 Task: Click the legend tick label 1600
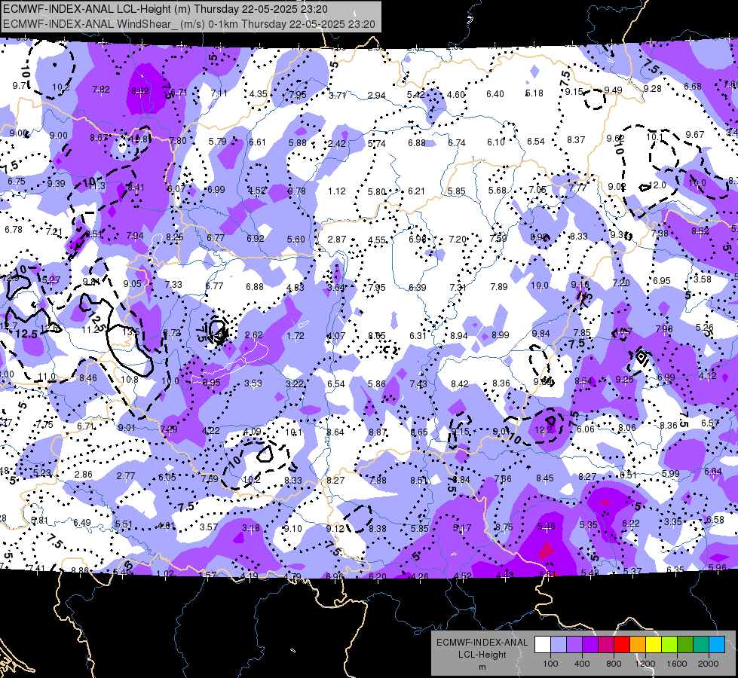[x=677, y=664]
